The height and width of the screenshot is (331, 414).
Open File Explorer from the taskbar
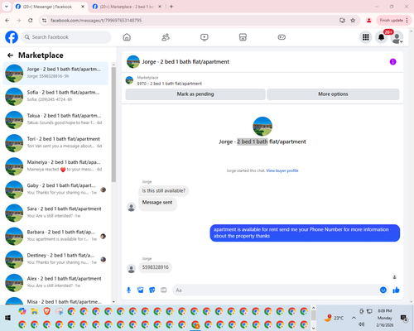35,311
